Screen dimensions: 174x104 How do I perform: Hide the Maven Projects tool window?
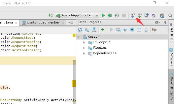(x=165, y=22)
